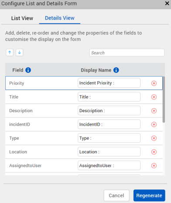The height and width of the screenshot is (203, 171).
Task: Remove the Description field row
Action: point(154,111)
